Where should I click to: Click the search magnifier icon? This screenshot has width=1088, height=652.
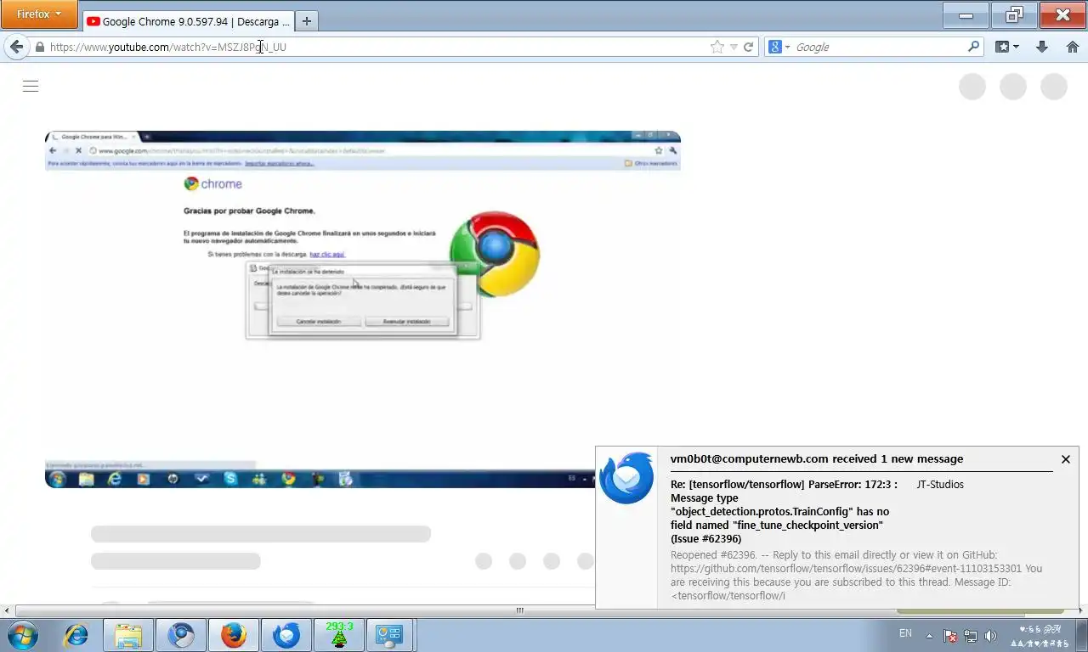point(974,47)
